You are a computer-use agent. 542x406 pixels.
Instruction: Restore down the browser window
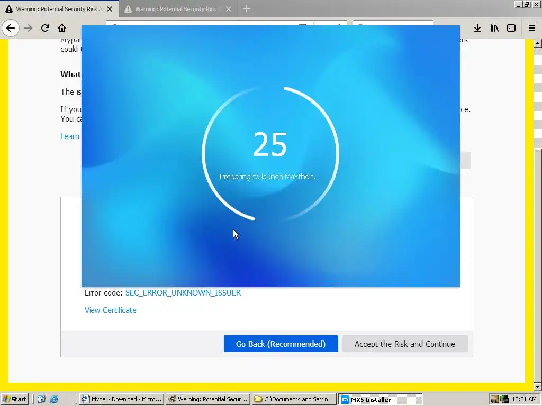[x=527, y=4]
